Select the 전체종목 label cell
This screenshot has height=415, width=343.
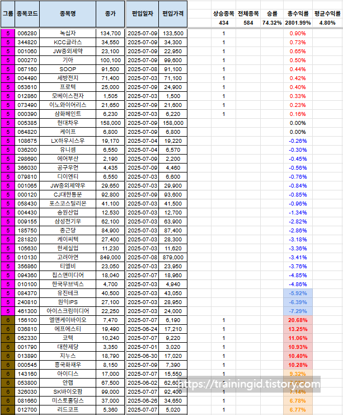[x=248, y=14]
